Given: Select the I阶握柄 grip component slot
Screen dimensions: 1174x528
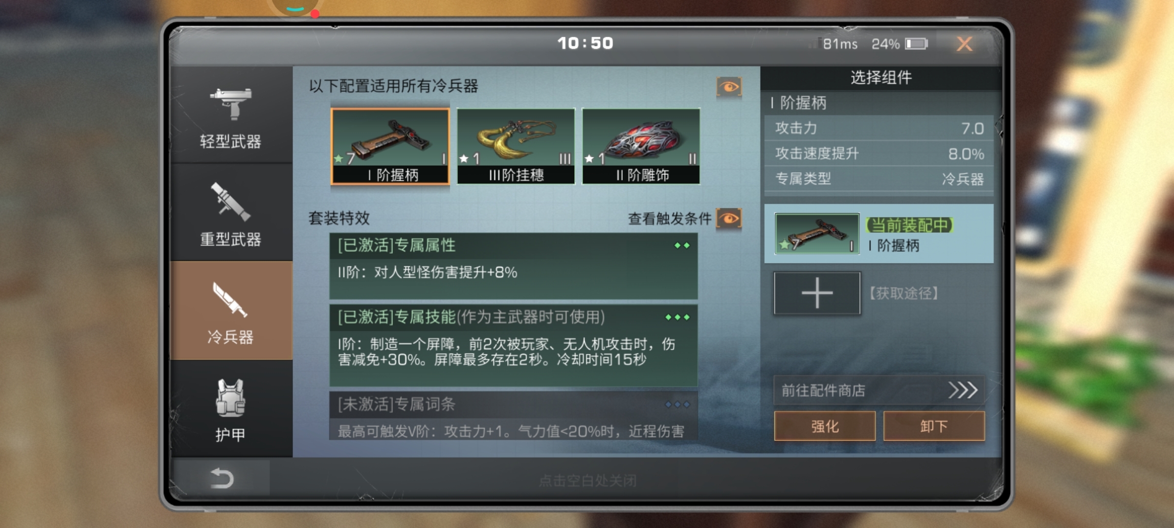Looking at the screenshot, I should point(390,147).
